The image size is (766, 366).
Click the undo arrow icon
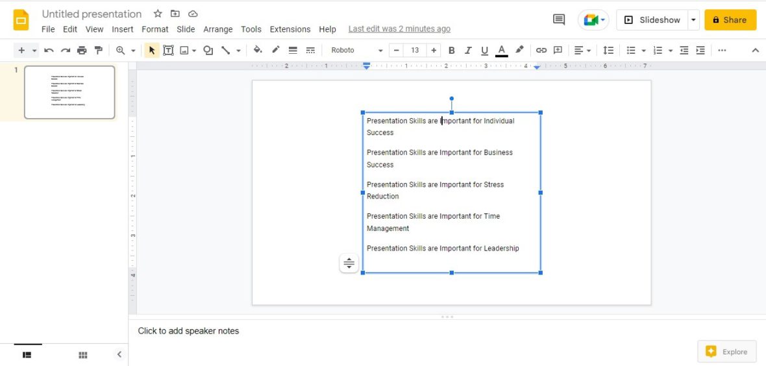click(x=49, y=50)
